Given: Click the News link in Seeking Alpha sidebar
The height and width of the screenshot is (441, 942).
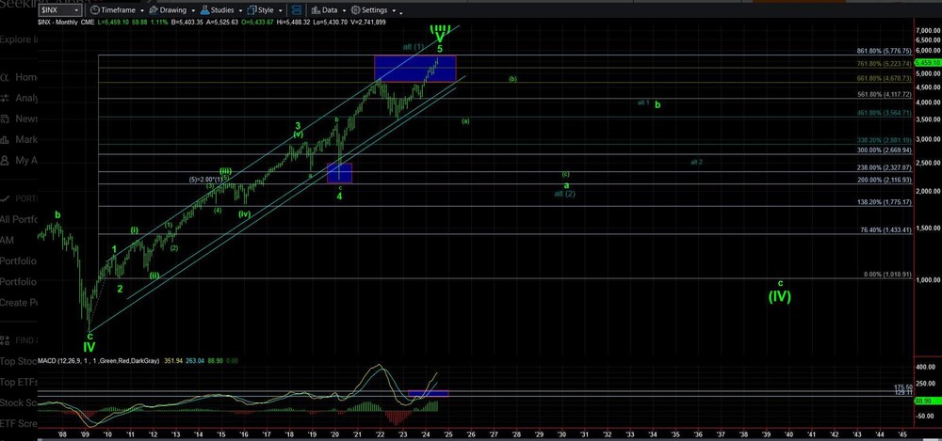Looking at the screenshot, I should (x=26, y=118).
